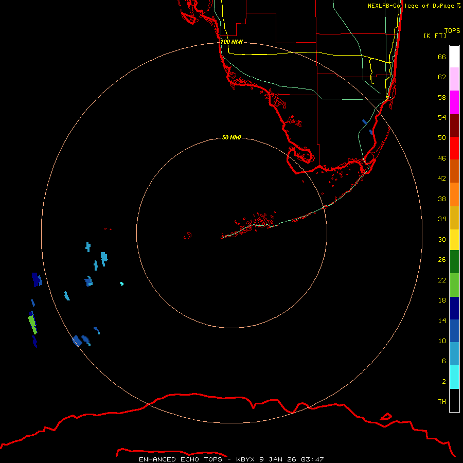This screenshot has height=463, width=463.
Task: Click the 2 legend value
Action: 443,382
